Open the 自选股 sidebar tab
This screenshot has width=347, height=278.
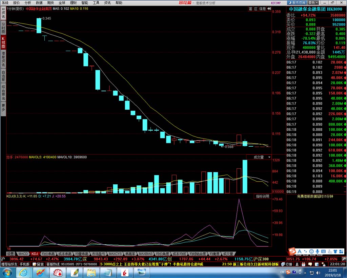(x=3, y=76)
